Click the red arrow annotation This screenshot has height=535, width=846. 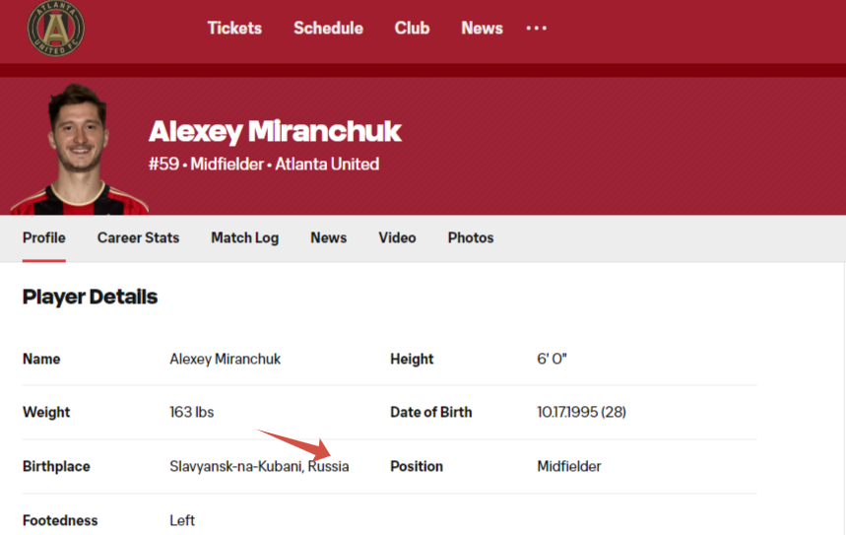294,444
